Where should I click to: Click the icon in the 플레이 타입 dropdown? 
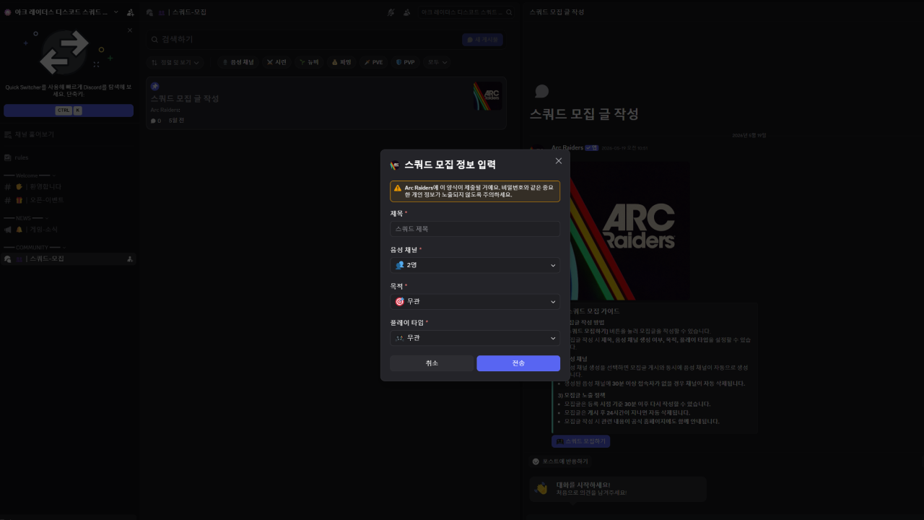(x=399, y=338)
